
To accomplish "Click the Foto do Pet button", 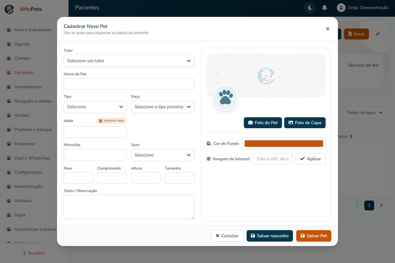I will pos(263,123).
